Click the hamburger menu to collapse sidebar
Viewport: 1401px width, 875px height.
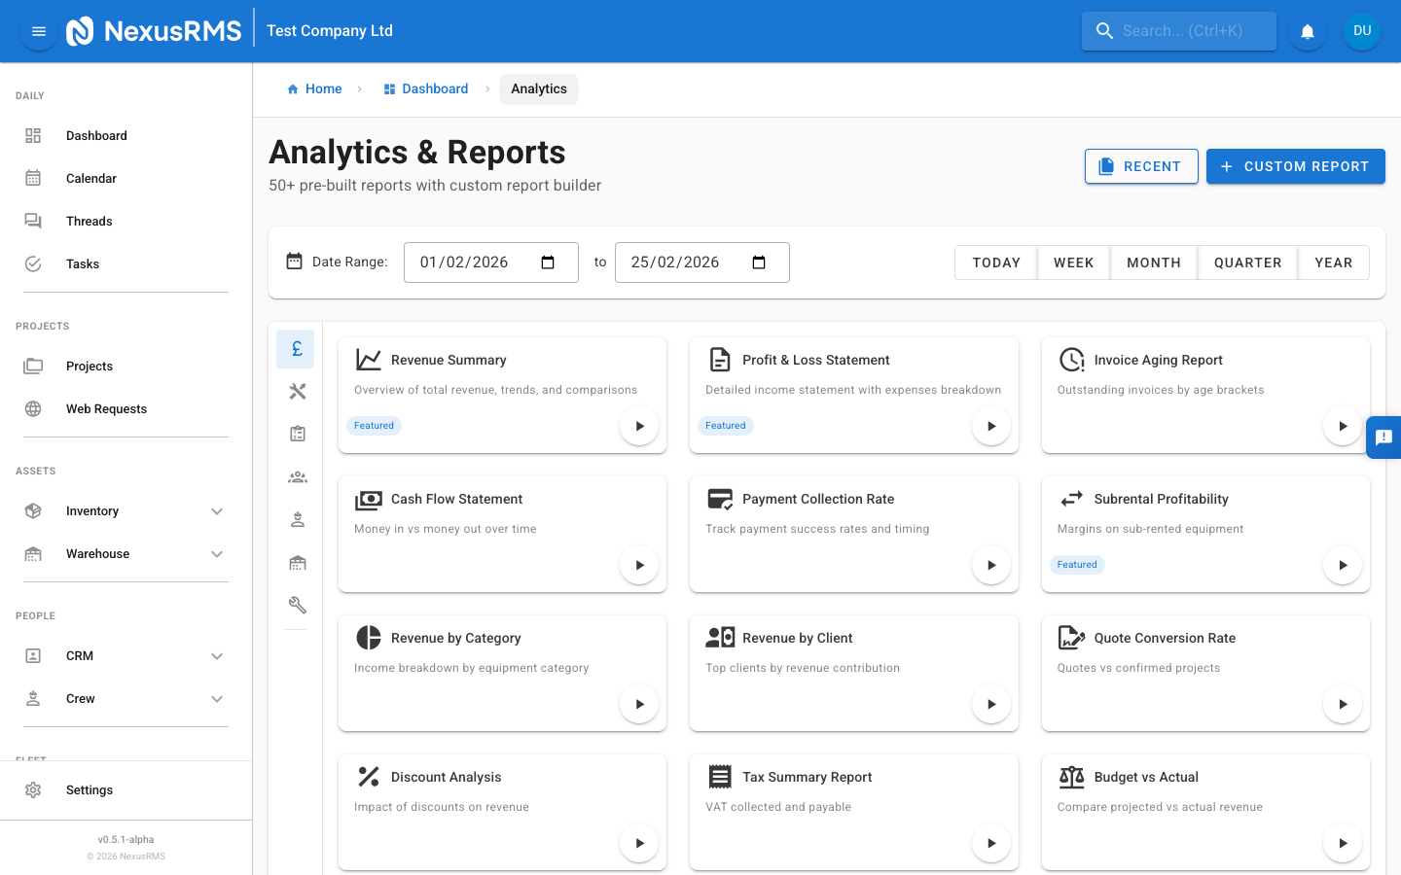click(x=38, y=30)
